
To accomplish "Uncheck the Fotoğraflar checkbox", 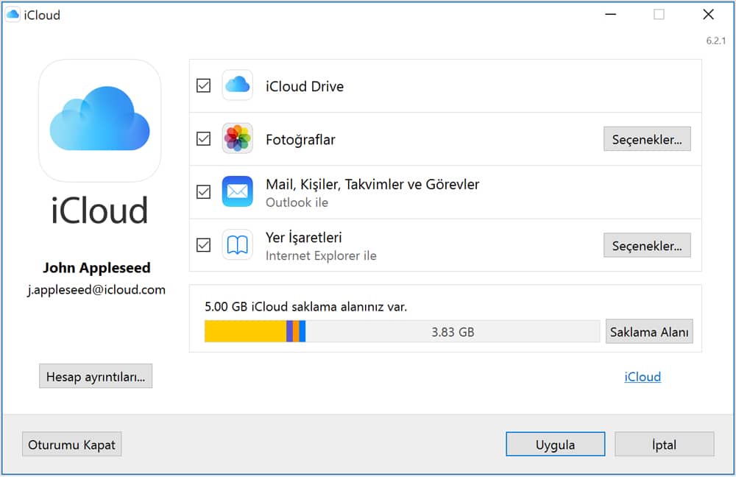I will coord(203,138).
